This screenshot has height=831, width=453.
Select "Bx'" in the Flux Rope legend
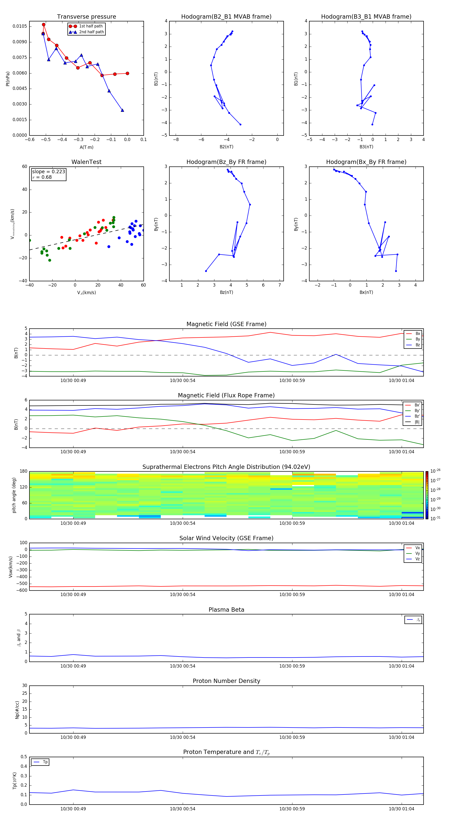coord(412,405)
